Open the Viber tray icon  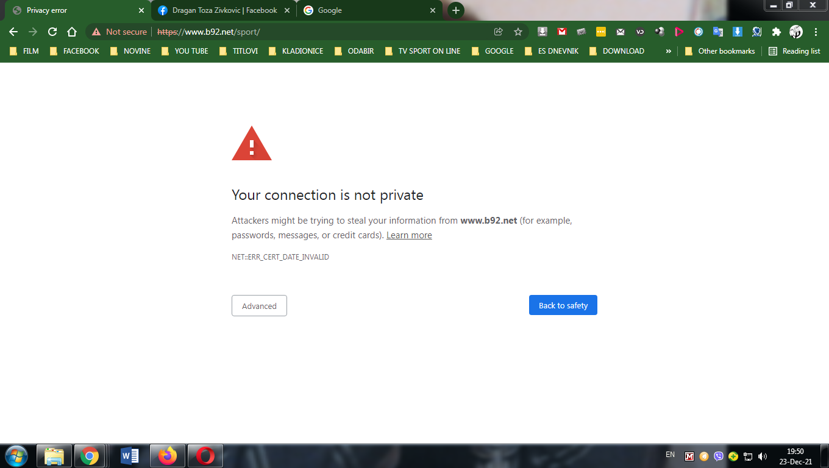719,456
